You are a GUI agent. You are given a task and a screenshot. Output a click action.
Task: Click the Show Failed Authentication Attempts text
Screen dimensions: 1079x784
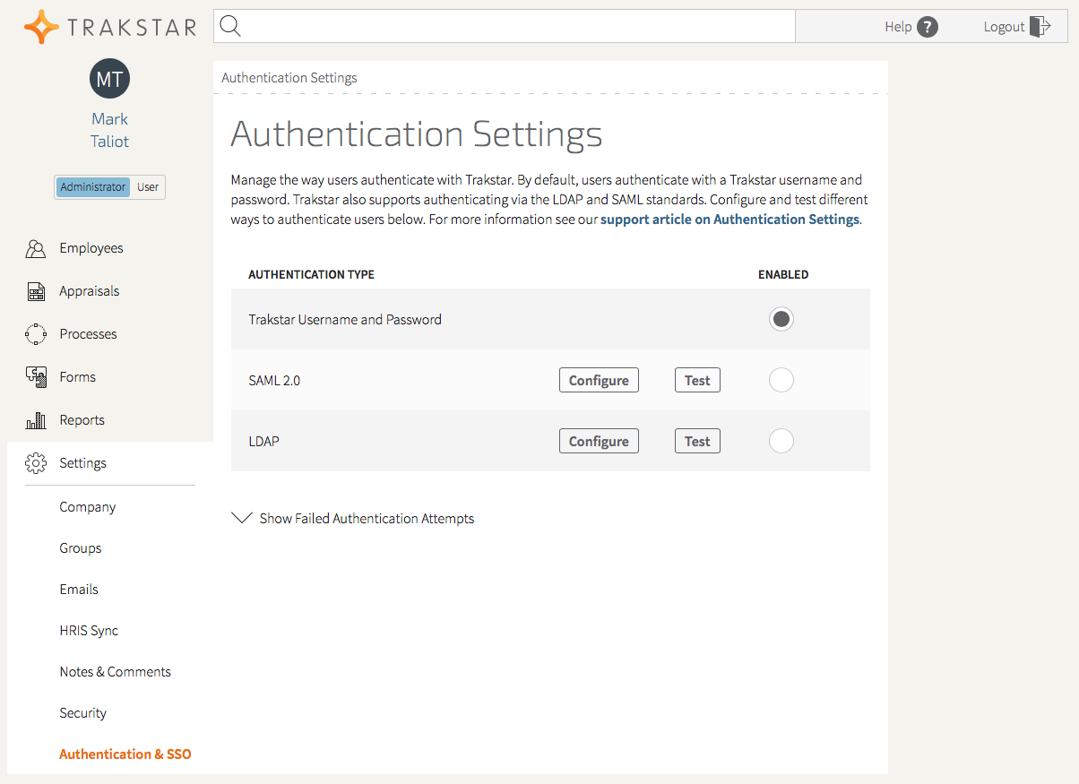click(367, 518)
